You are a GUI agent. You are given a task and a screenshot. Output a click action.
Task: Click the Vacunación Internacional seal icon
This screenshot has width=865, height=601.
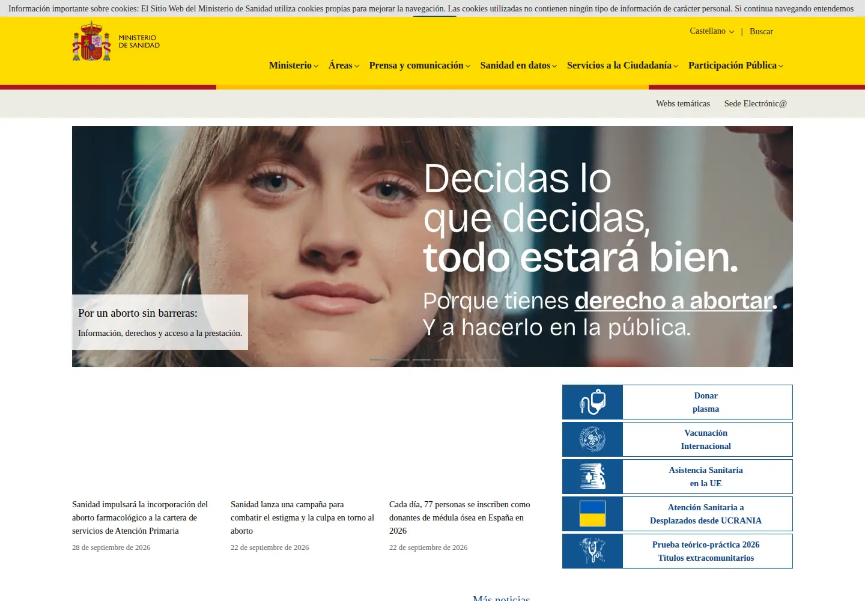point(592,439)
